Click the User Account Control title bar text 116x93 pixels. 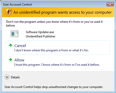[17, 5]
